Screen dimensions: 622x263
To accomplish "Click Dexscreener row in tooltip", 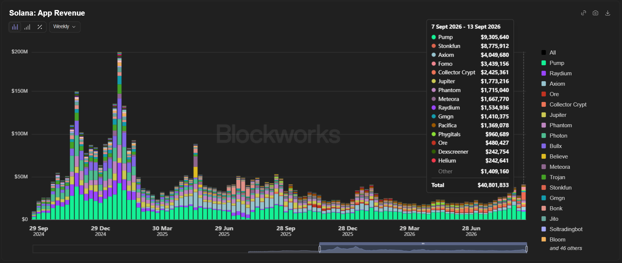I will 470,152.
